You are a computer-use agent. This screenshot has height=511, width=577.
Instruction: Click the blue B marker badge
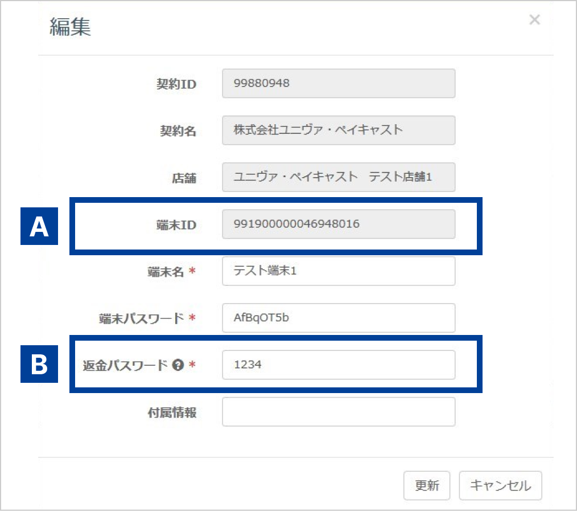point(39,365)
